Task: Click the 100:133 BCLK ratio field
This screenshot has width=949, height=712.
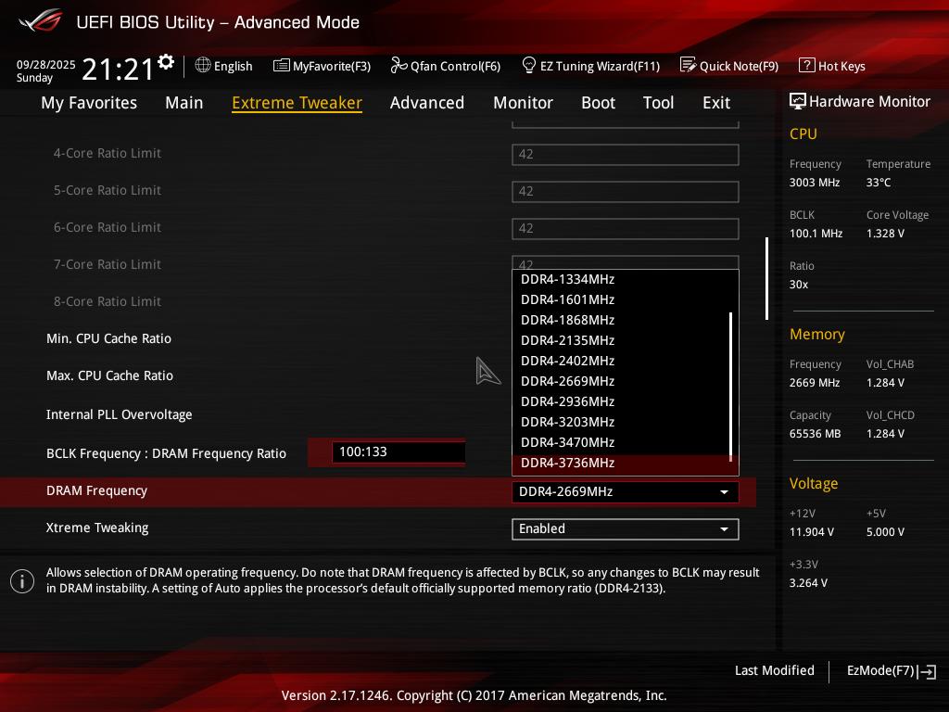Action: click(399, 451)
